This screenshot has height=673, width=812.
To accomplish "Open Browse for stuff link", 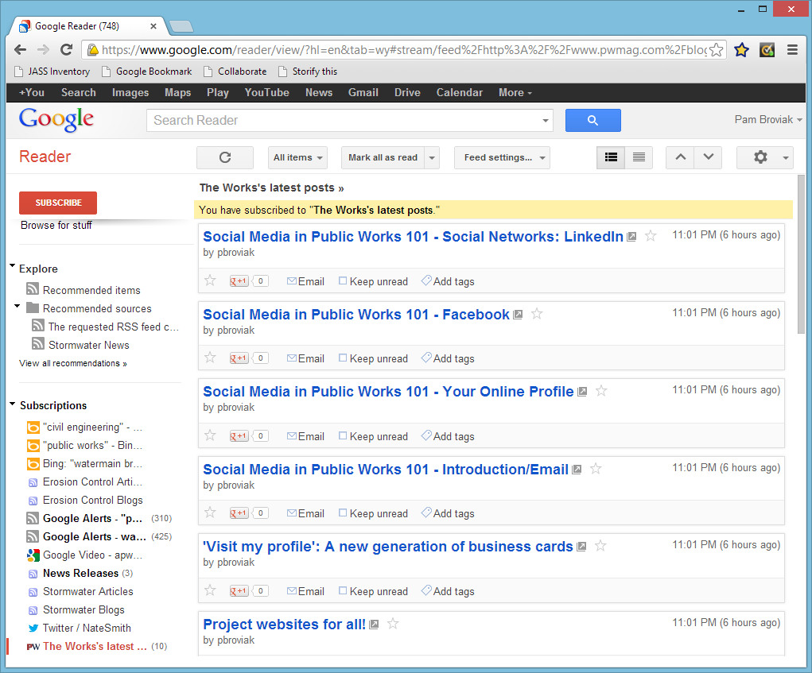I will tap(56, 225).
